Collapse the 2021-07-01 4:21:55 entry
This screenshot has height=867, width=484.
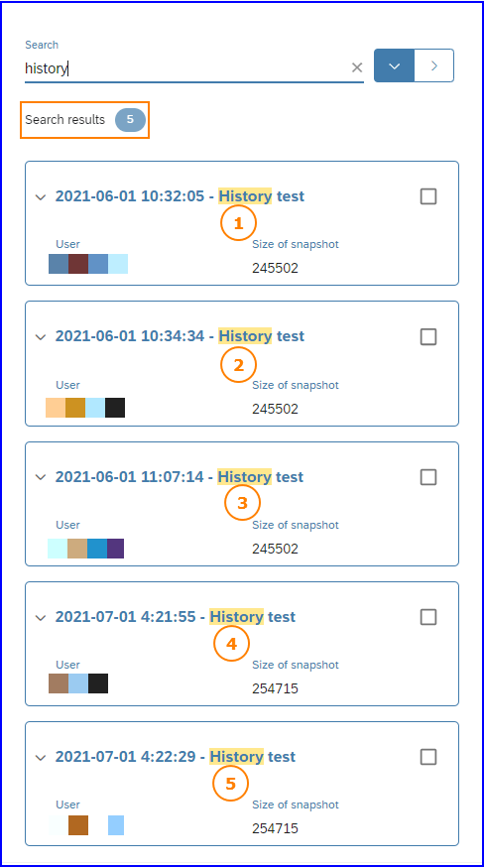point(41,617)
